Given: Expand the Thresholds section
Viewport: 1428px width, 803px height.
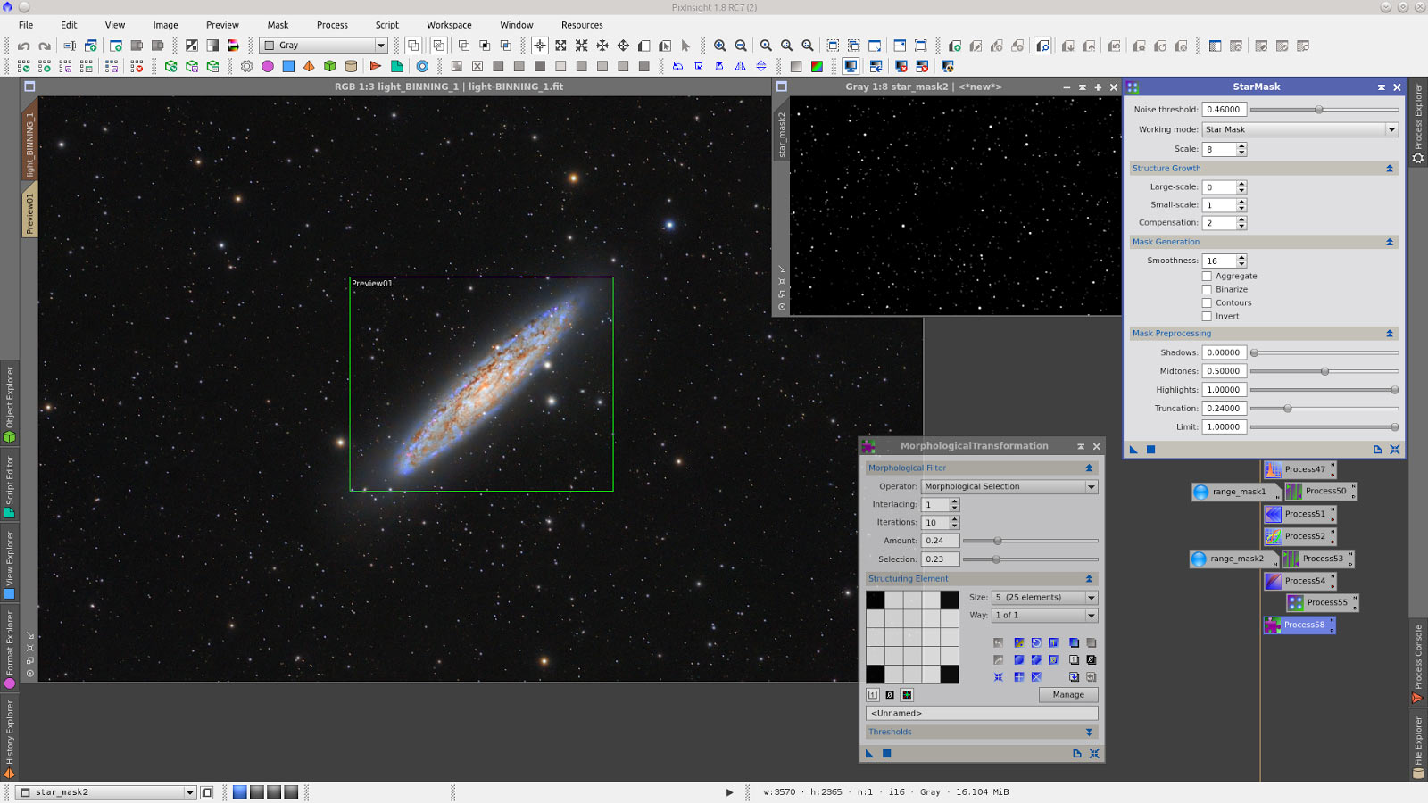Looking at the screenshot, I should tap(1088, 732).
